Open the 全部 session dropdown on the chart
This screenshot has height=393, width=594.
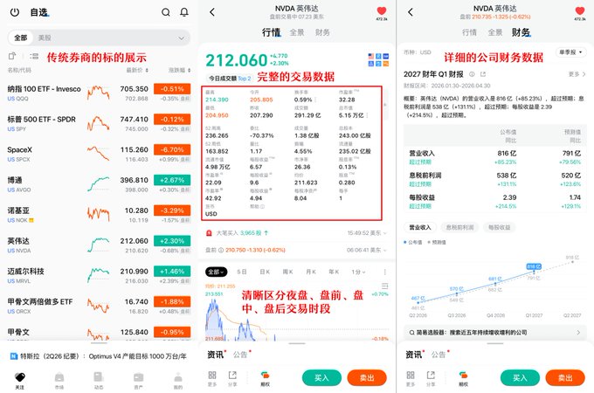pos(217,272)
